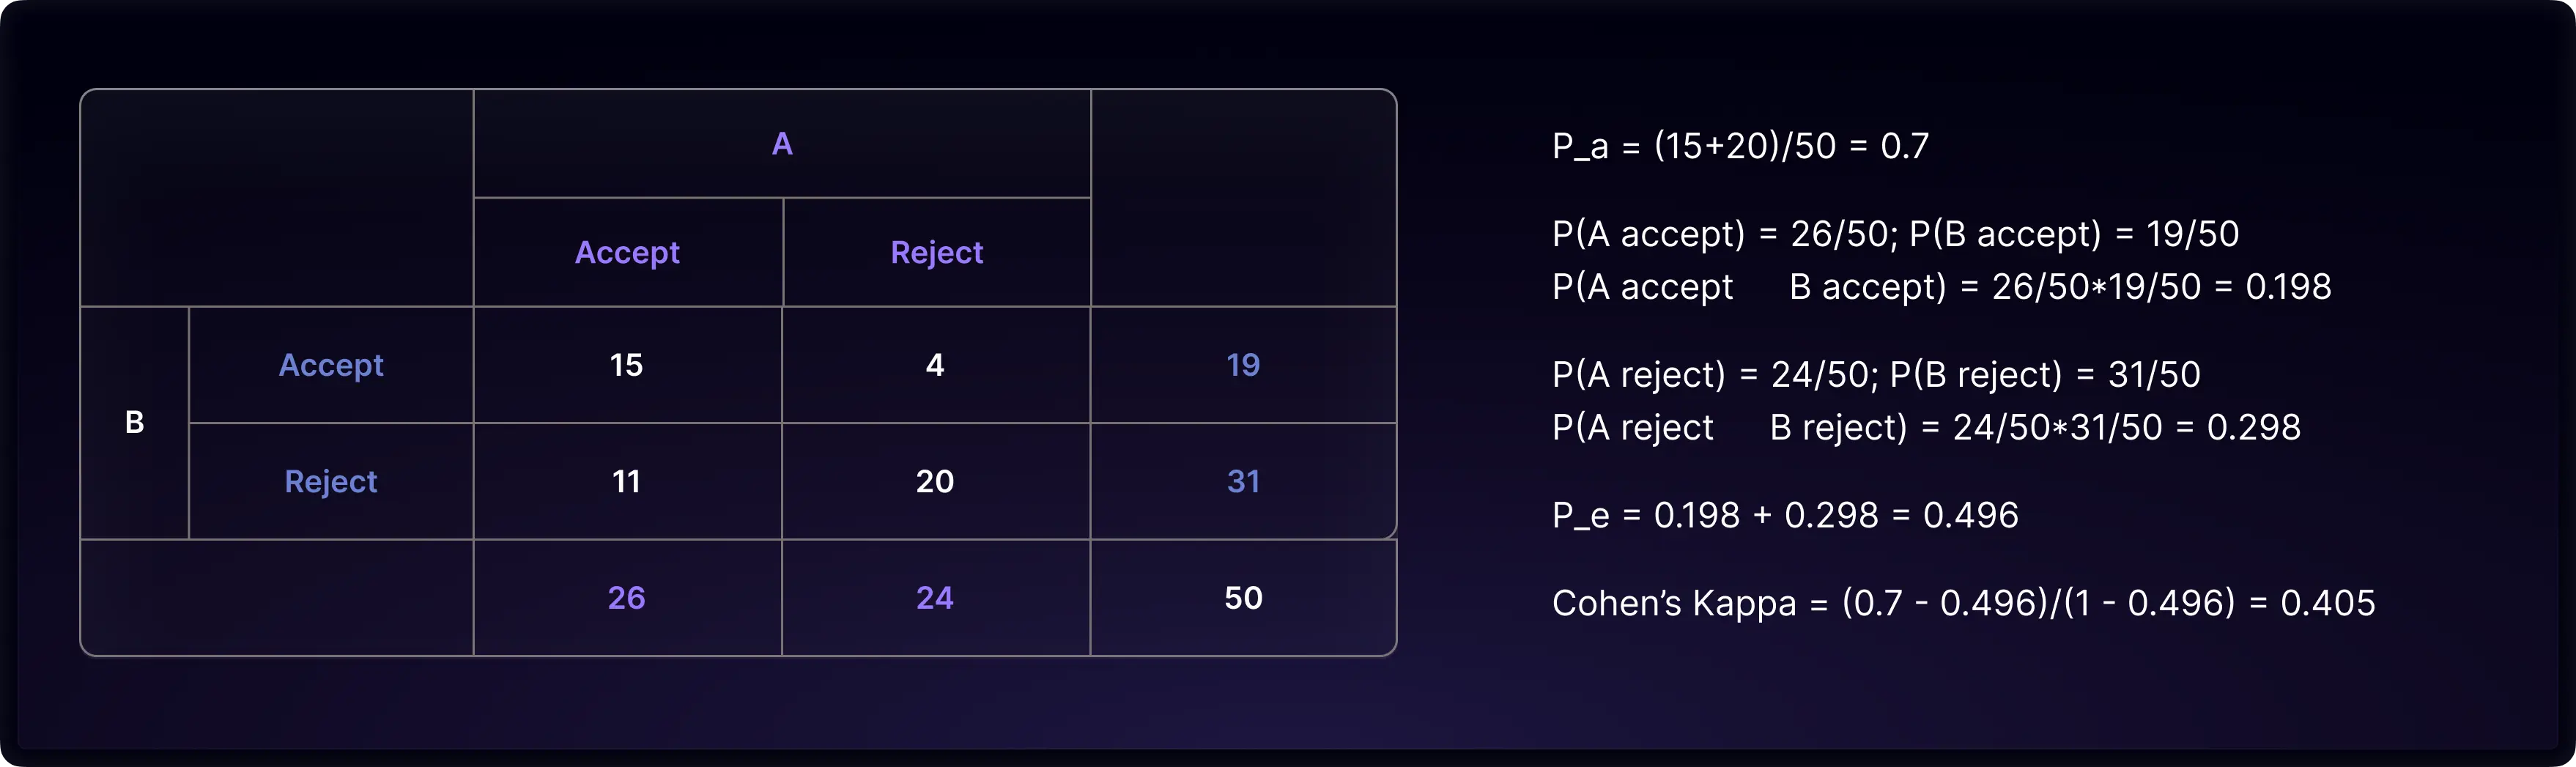Click the P_a = 0.7 formula line
Viewport: 2576px width, 767px height.
tap(1740, 146)
